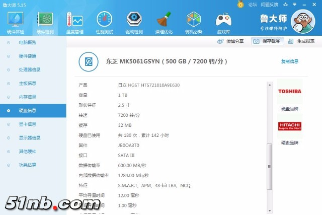Close the 鲁大师 window

[314, 5]
